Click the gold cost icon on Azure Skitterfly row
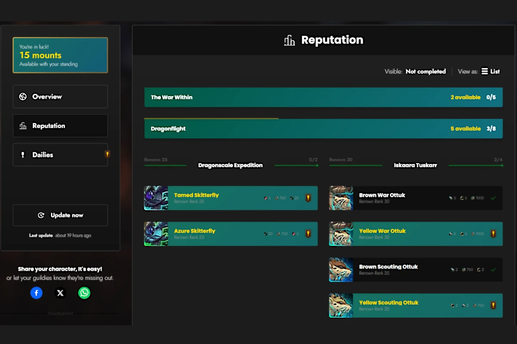Viewport: 517px width, 344px height. click(279, 233)
